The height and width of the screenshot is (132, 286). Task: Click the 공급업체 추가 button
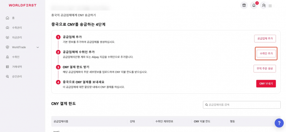[x=265, y=39]
